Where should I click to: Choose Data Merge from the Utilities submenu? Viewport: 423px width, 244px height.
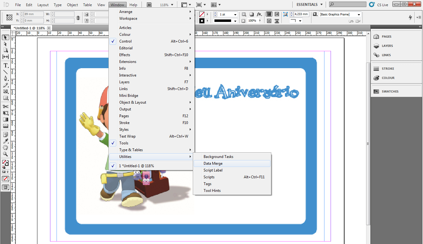(213, 163)
